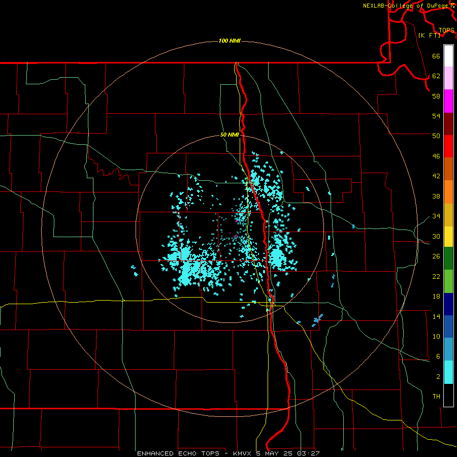Click the 50 NMI range ring label

pyautogui.click(x=230, y=135)
